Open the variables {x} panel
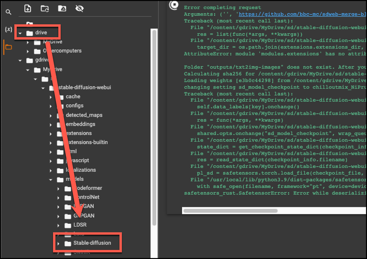367x259 pixels. [9, 29]
